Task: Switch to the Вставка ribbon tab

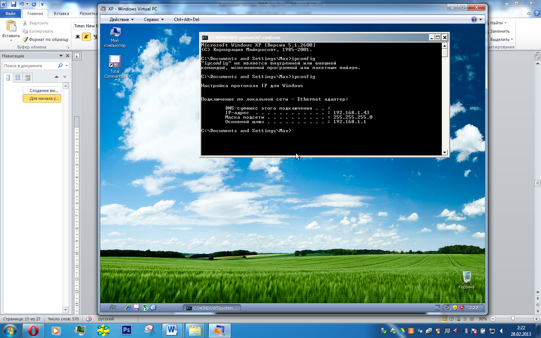Action: coord(61,14)
